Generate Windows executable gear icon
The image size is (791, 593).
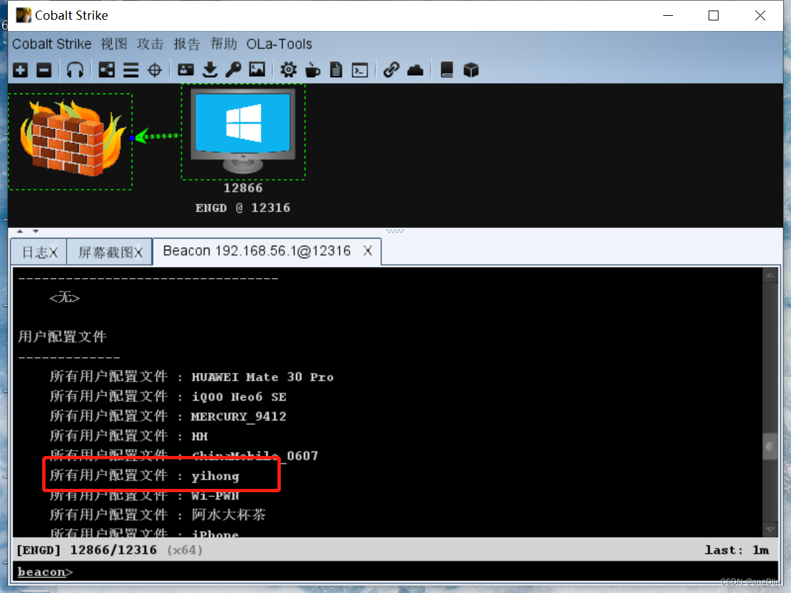coord(288,70)
